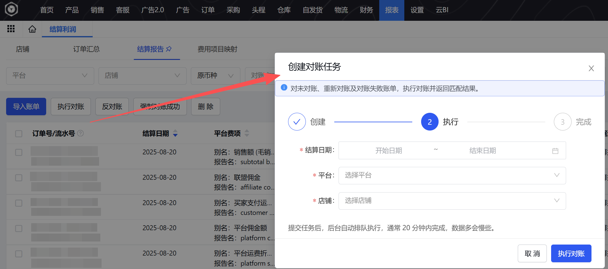The width and height of the screenshot is (608, 269).
Task: Click the 执行对账 toolbar button
Action: point(71,106)
